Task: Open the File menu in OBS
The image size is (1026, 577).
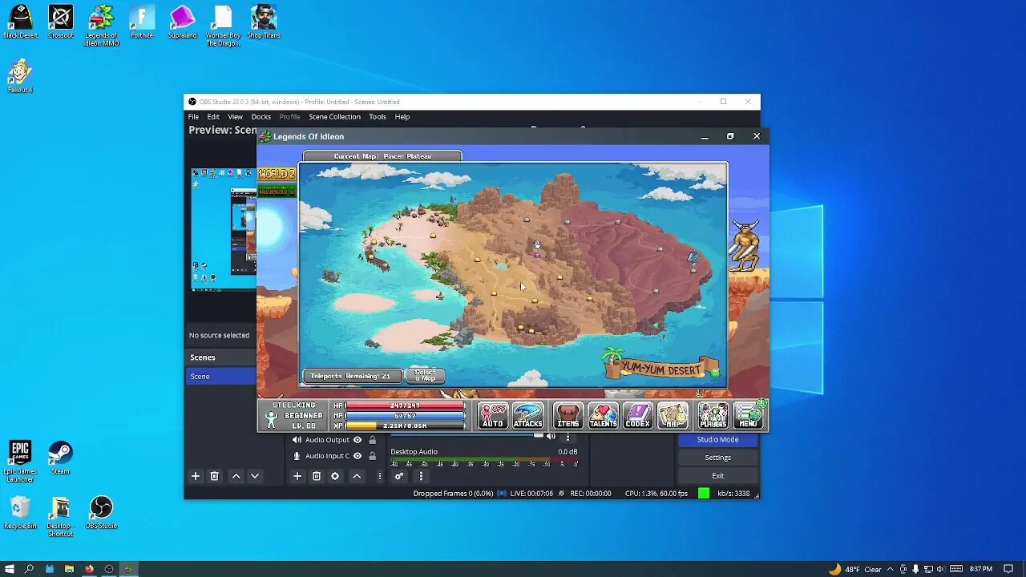Action: (x=193, y=117)
